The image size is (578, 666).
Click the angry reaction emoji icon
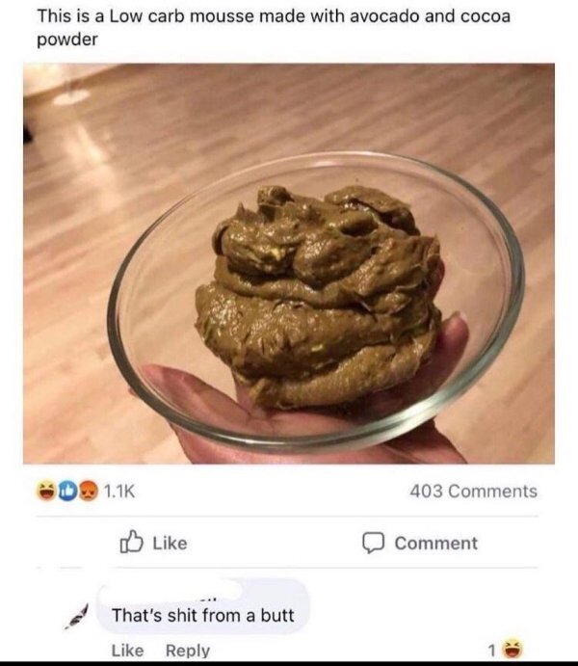(87, 491)
